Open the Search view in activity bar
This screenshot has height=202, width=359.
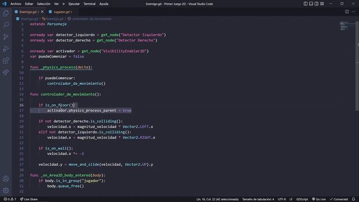pos(6,25)
